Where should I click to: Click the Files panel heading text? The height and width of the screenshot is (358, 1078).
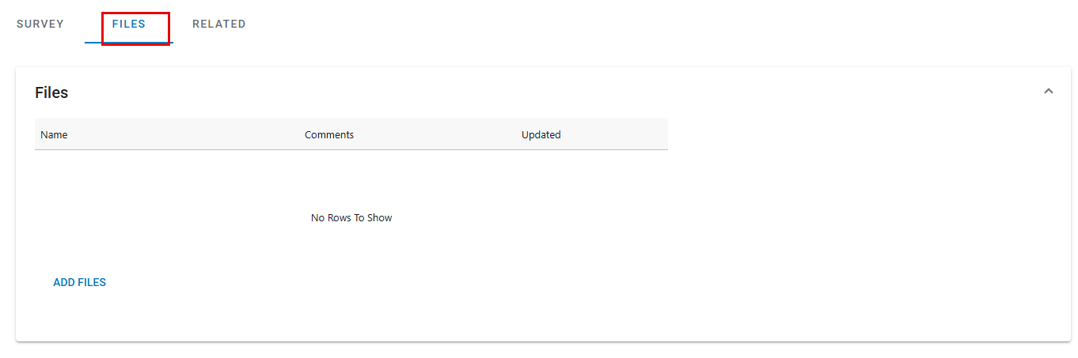click(51, 92)
